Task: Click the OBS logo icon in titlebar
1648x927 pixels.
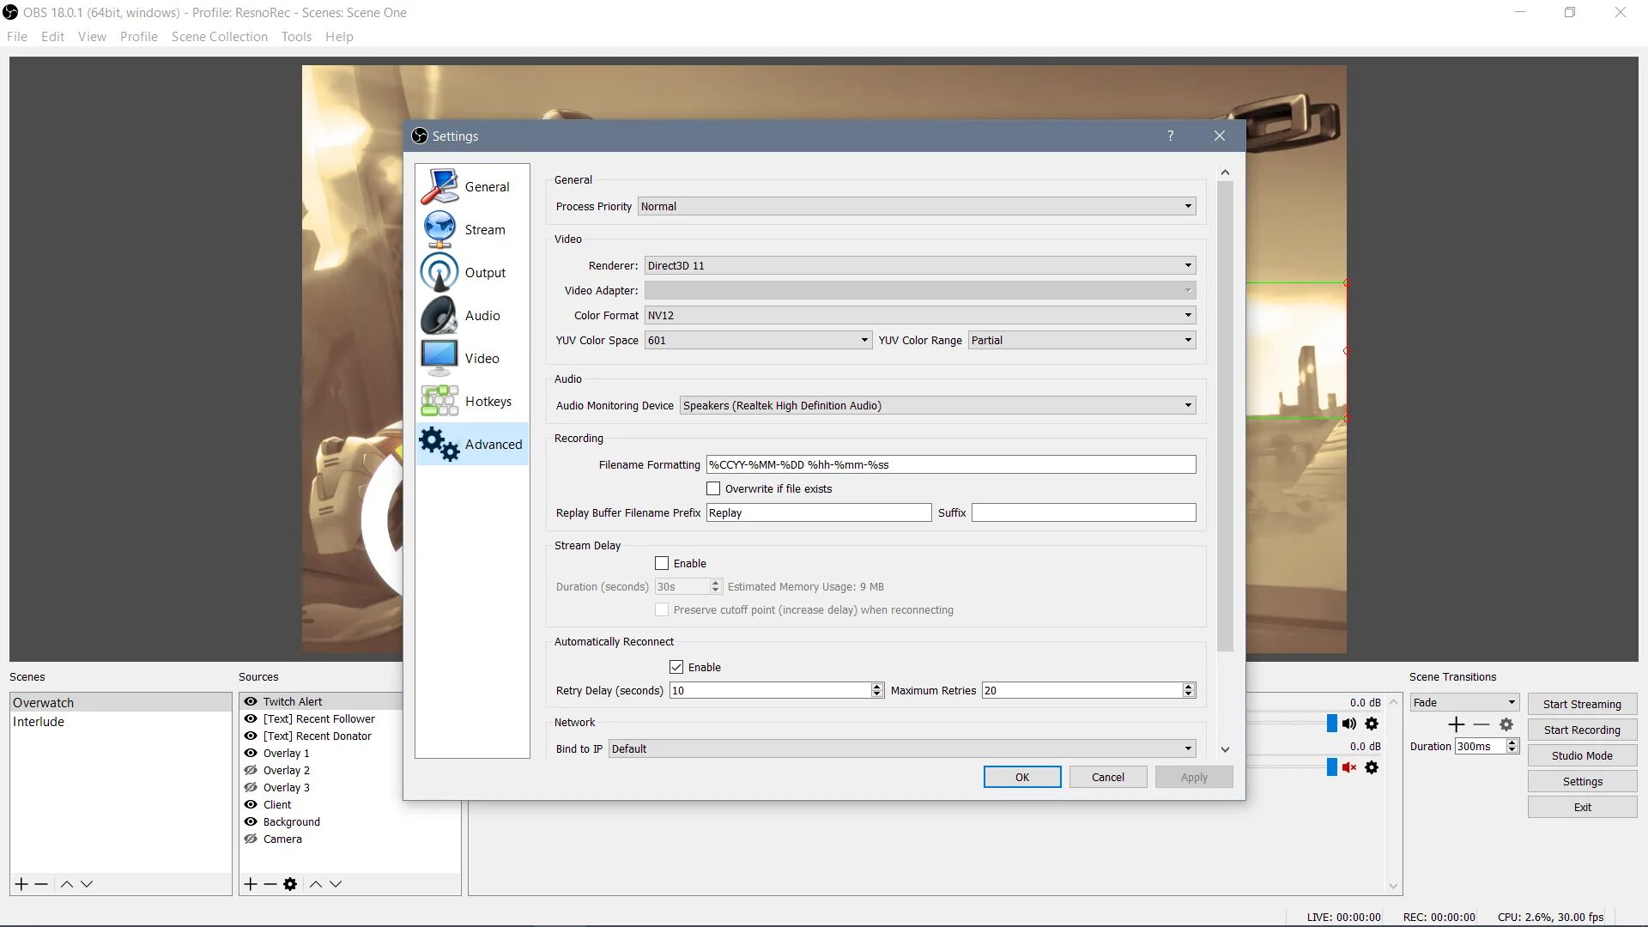Action: (11, 11)
